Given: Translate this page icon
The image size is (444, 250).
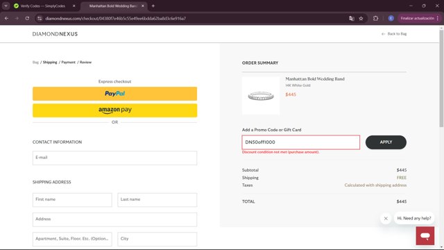Looking at the screenshot, I should click(x=352, y=19).
